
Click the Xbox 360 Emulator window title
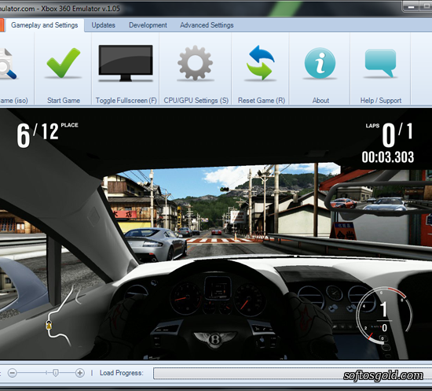(60, 9)
